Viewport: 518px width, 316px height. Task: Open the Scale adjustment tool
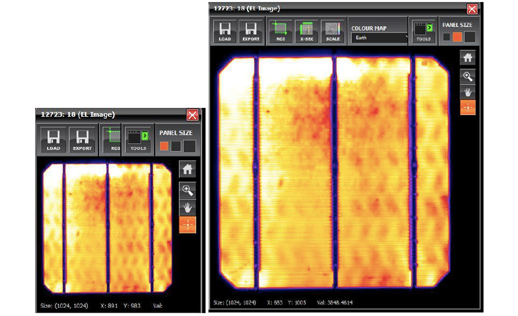tap(332, 31)
